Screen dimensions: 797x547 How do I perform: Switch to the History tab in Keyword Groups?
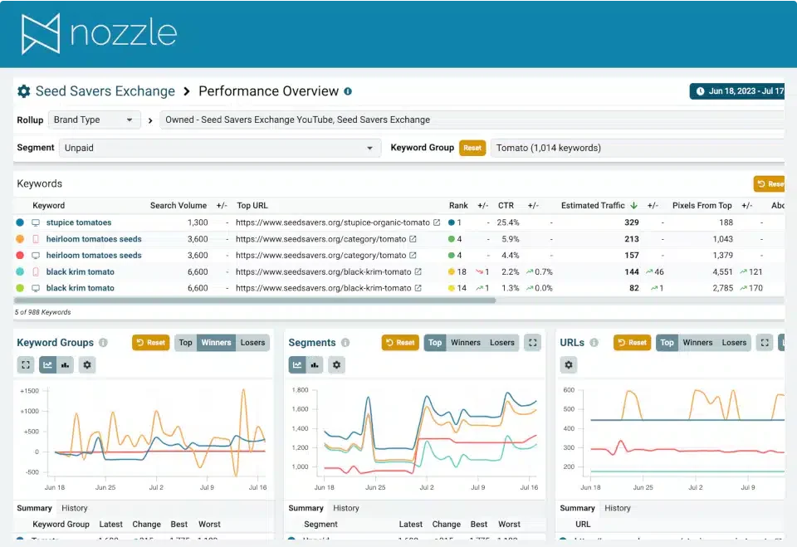coord(74,508)
